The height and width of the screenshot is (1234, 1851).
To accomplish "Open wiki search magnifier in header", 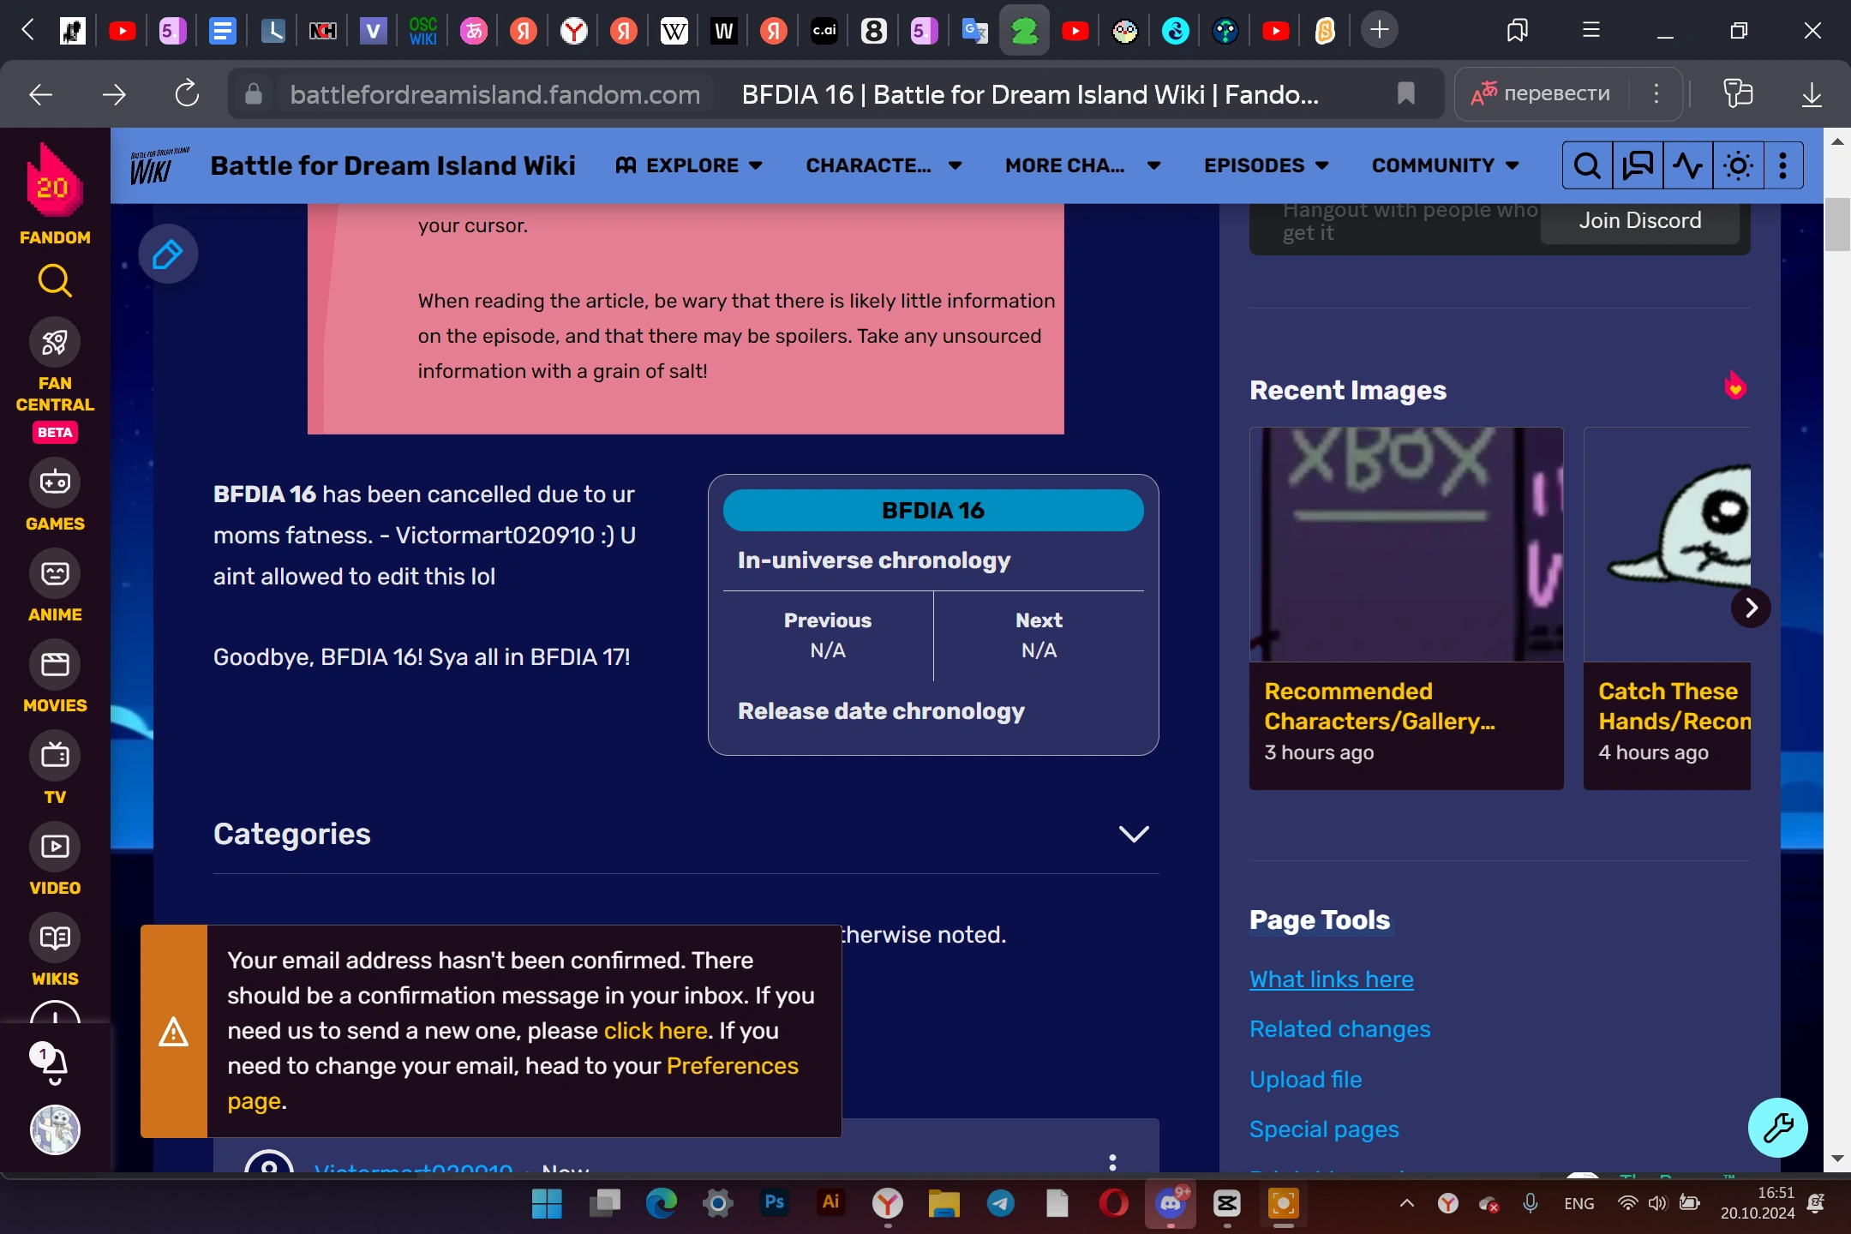I will pyautogui.click(x=1587, y=165).
